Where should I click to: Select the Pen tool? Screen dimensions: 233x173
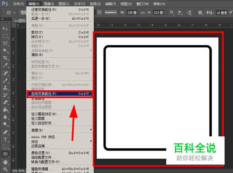click(5, 132)
